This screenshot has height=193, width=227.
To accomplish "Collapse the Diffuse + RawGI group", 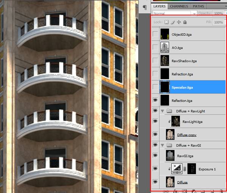I will coord(162,145).
